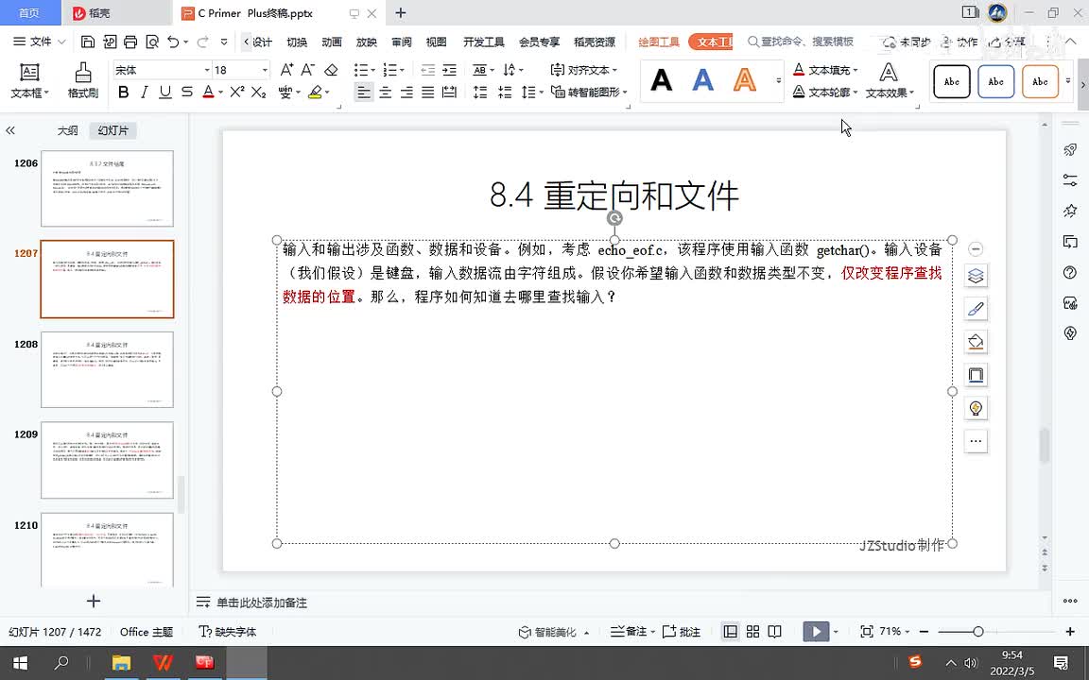
Task: Open 文本效果 options
Action: point(889,80)
